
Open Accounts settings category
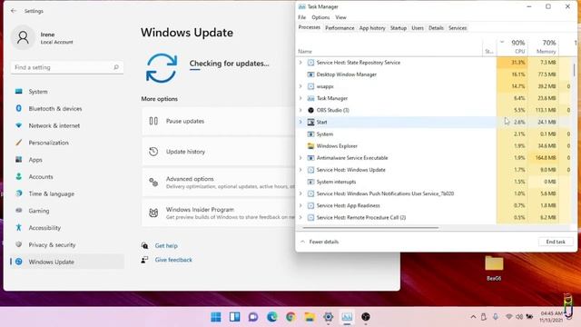click(x=66, y=177)
